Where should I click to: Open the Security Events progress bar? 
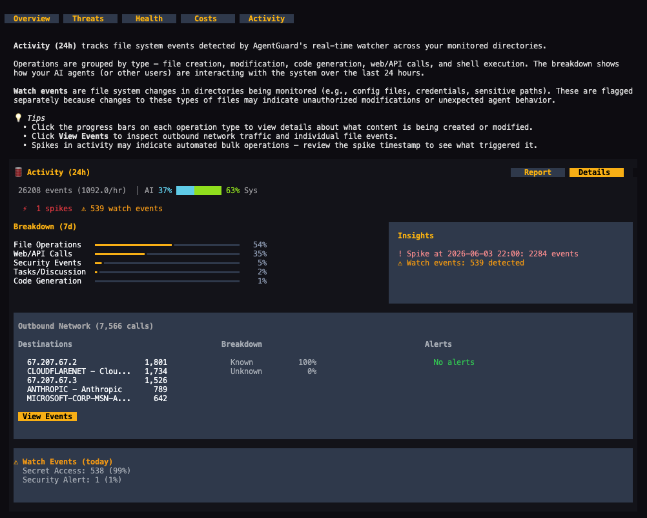pyautogui.click(x=167, y=263)
